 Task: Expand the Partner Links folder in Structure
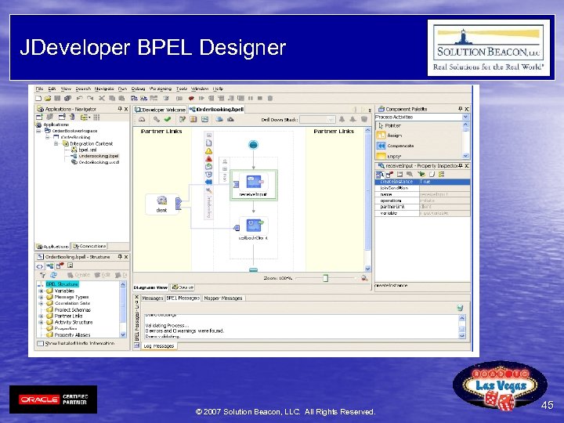pos(41,316)
